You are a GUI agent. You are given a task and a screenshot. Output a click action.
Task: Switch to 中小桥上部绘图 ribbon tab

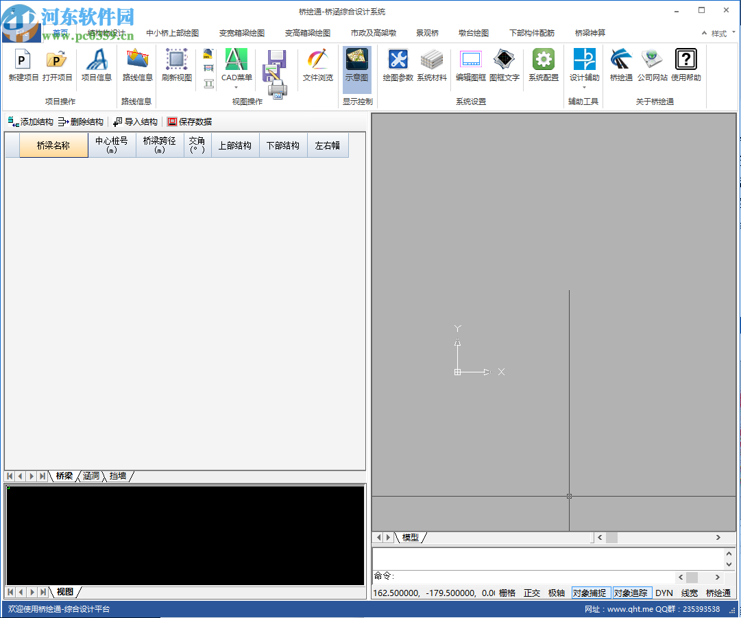click(173, 33)
